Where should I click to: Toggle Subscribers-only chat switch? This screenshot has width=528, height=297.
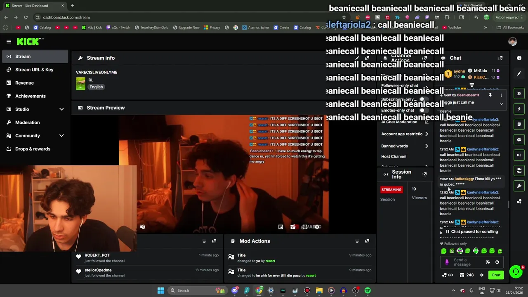tap(424, 99)
